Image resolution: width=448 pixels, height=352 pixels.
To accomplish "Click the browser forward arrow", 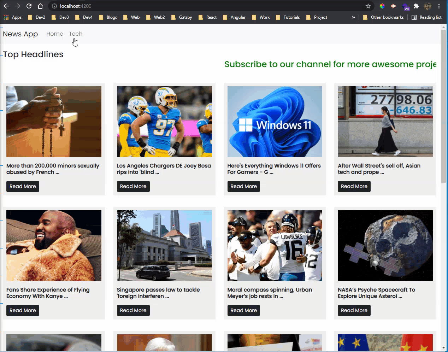I will click(18, 6).
